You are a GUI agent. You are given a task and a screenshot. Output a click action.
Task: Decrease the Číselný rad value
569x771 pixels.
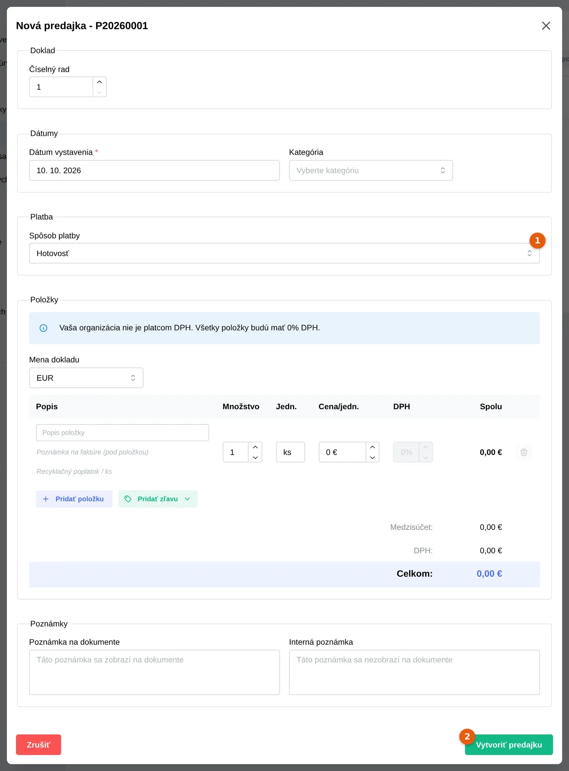coord(100,92)
